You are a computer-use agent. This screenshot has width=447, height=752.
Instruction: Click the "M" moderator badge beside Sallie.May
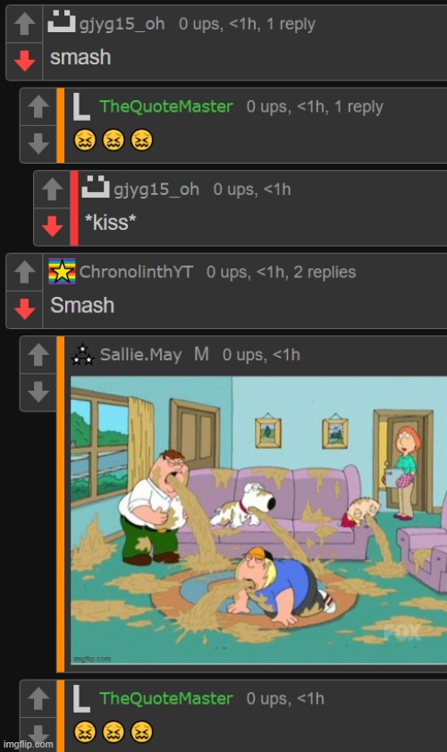click(201, 354)
